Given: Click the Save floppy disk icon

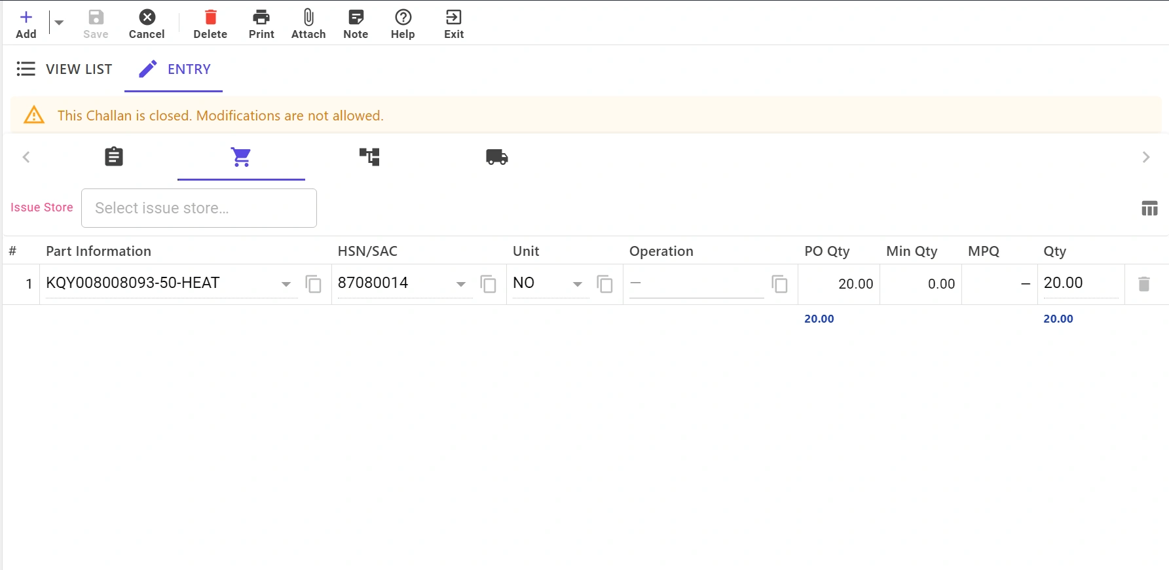Looking at the screenshot, I should point(96,18).
